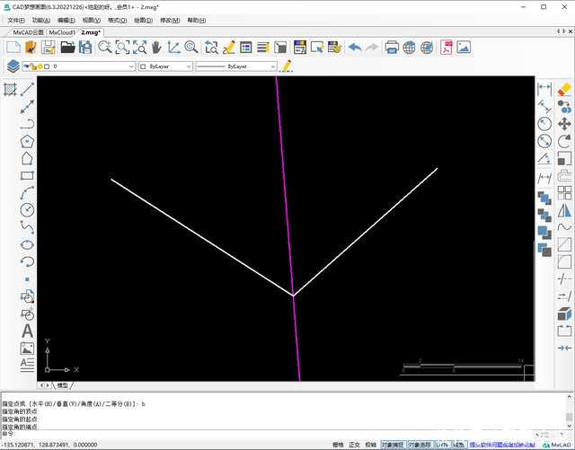Activate the pan hand tool
The width and height of the screenshot is (575, 450).
[156, 48]
